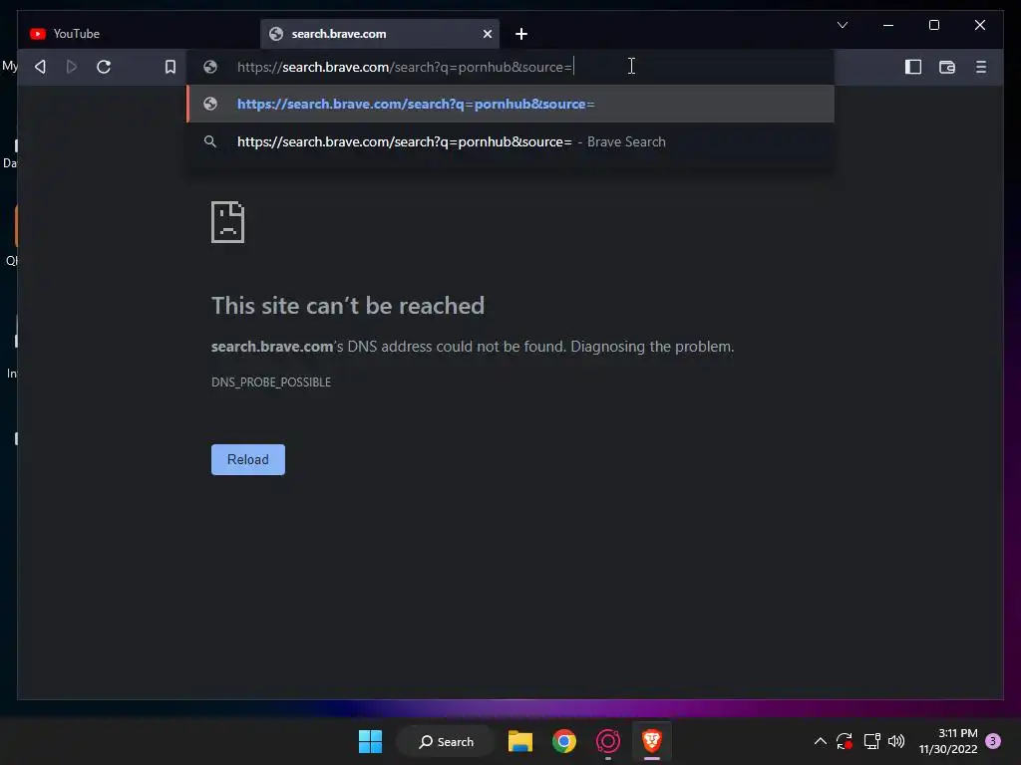Open the pink circular app on taskbar
The height and width of the screenshot is (765, 1021).
pyautogui.click(x=608, y=741)
